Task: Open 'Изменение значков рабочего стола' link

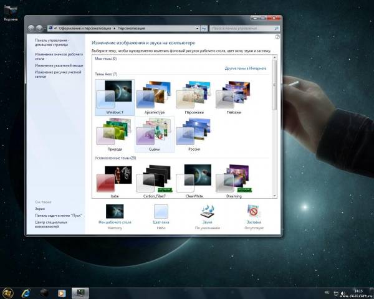Action: [x=59, y=56]
